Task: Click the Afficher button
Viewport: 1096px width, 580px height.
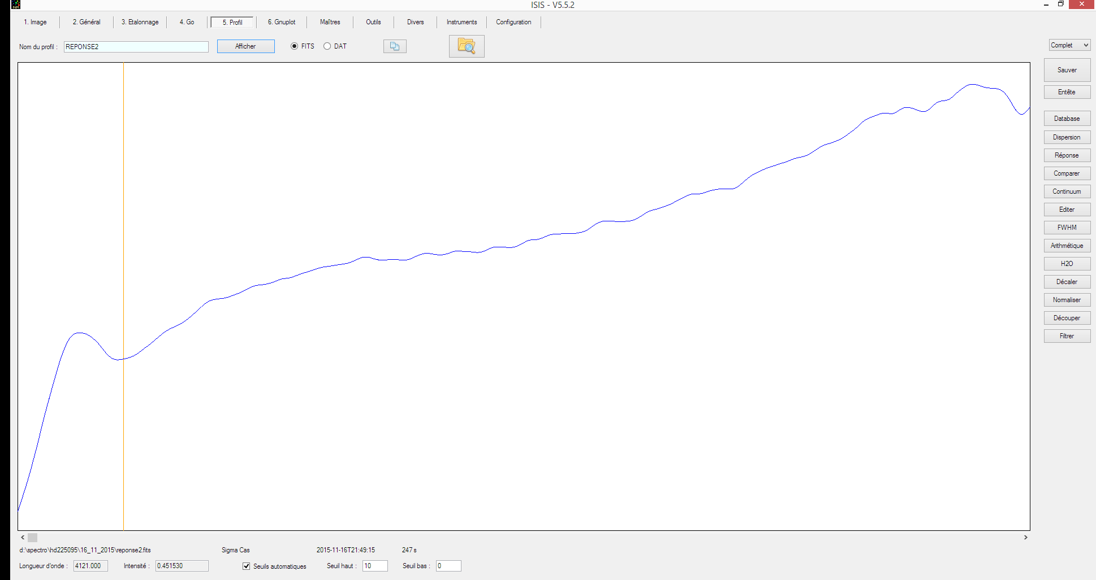Action: coord(245,46)
